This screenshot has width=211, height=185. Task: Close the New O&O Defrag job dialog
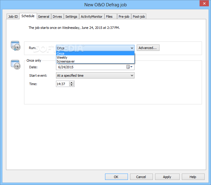point(204,3)
